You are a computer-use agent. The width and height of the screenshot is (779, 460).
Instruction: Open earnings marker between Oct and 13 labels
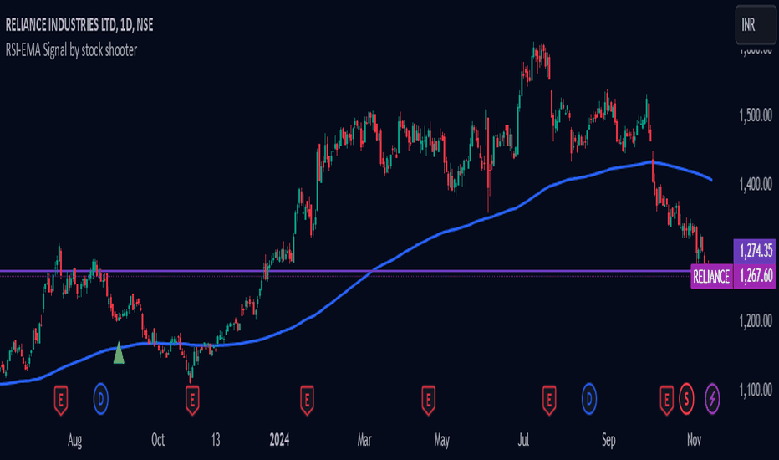(x=192, y=399)
